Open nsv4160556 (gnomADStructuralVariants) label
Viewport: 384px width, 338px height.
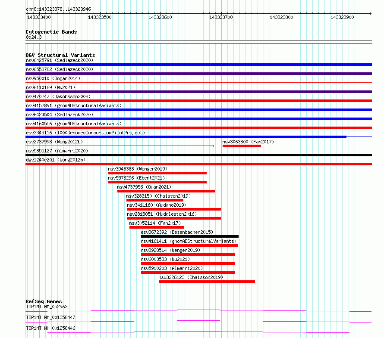(74, 124)
